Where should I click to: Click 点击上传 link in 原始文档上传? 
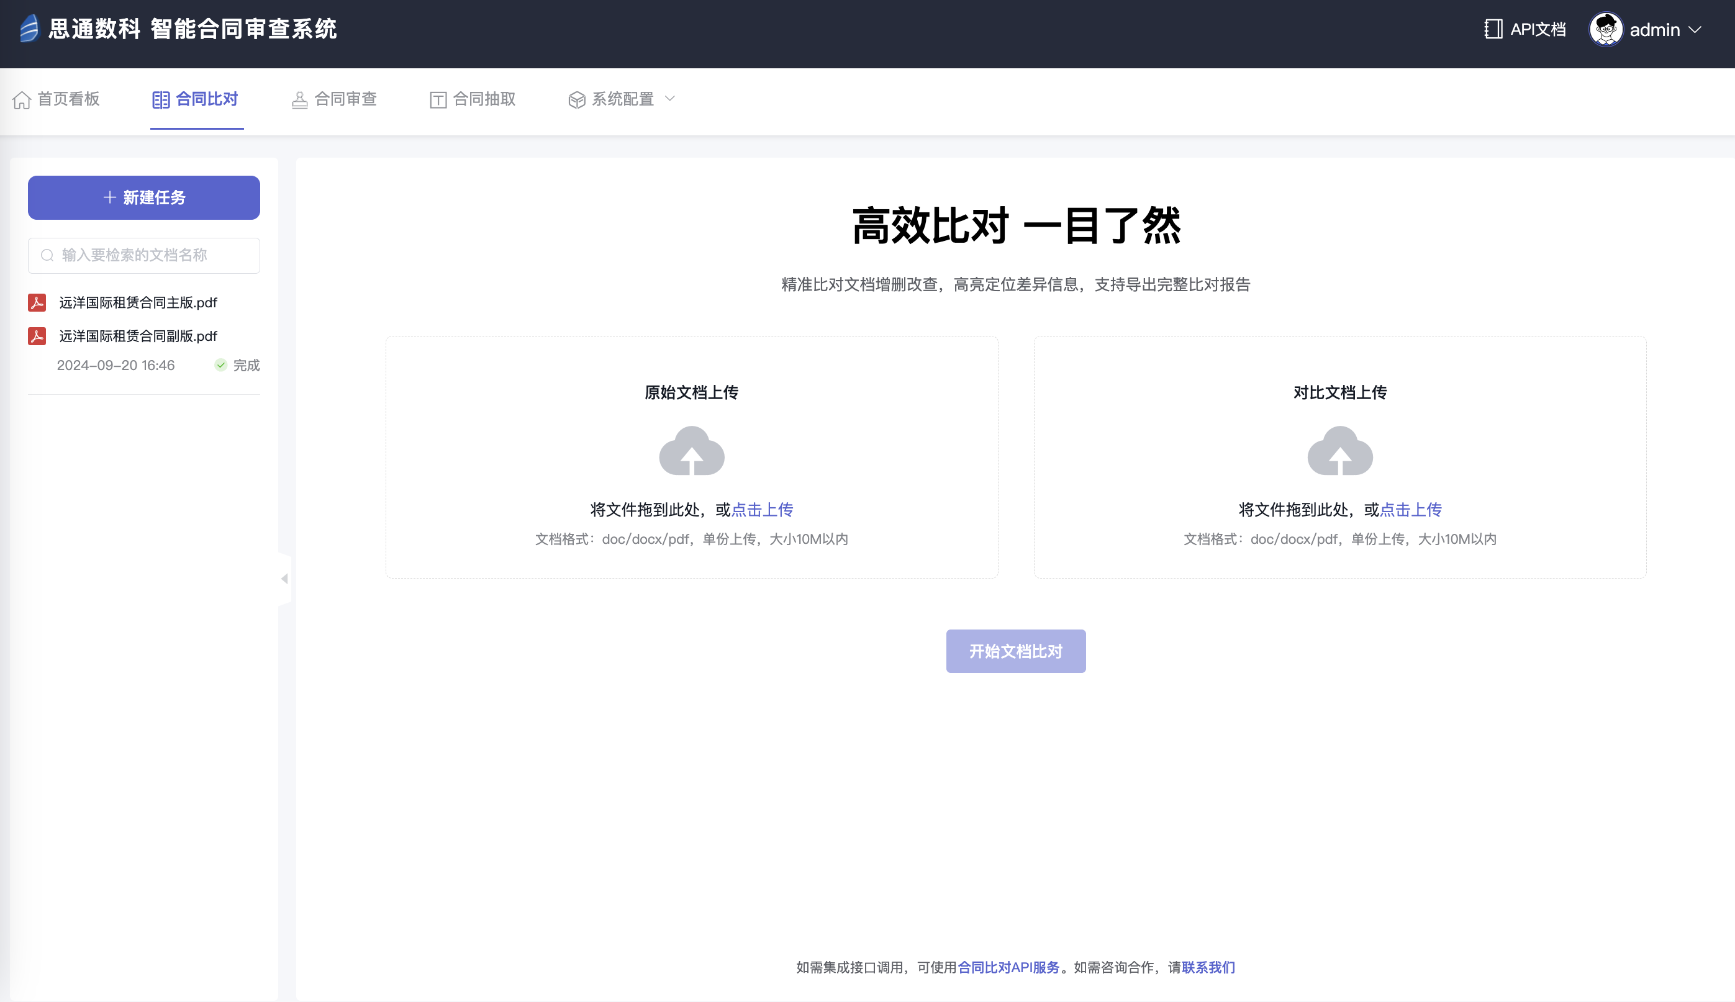coord(762,510)
